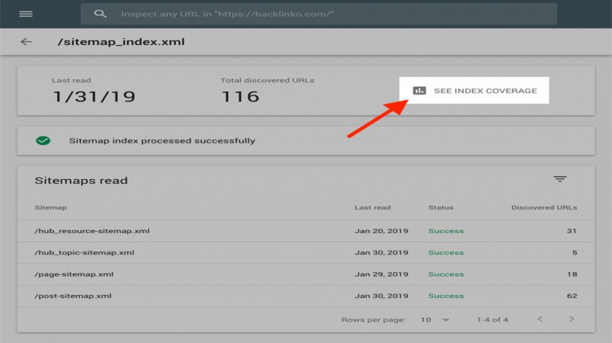
Task: Open /post-sitemap.xml row
Action: click(306, 296)
